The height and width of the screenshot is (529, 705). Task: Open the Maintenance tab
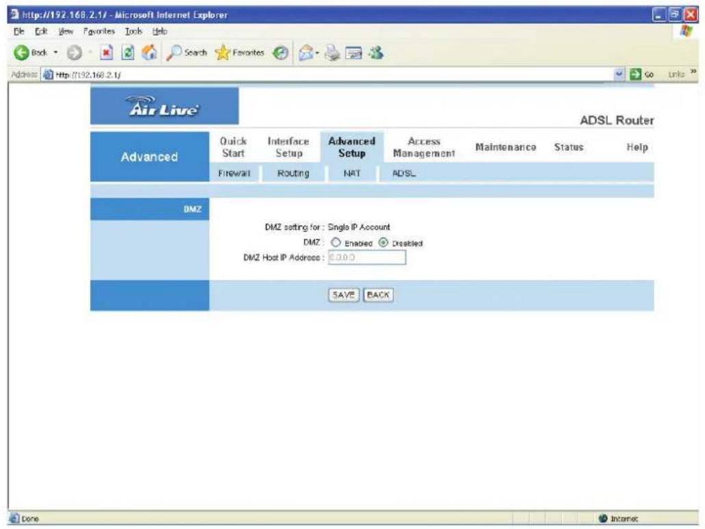tap(506, 147)
